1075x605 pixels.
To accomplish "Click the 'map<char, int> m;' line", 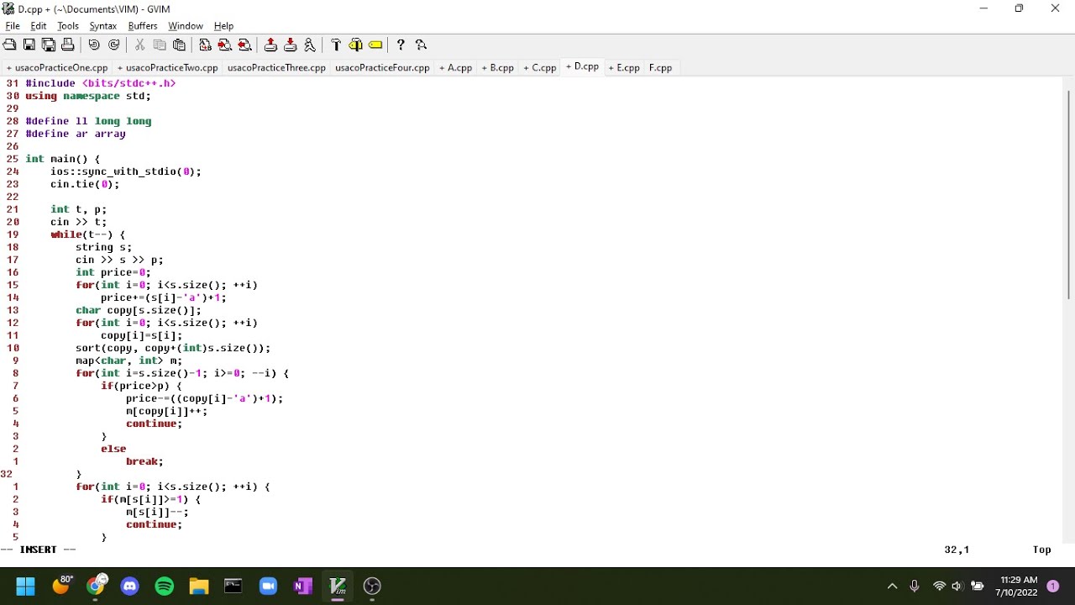I will coord(128,360).
